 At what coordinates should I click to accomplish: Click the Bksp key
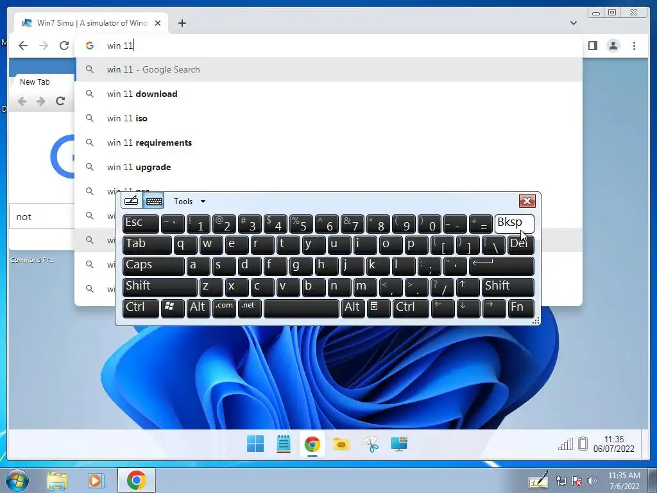click(514, 224)
